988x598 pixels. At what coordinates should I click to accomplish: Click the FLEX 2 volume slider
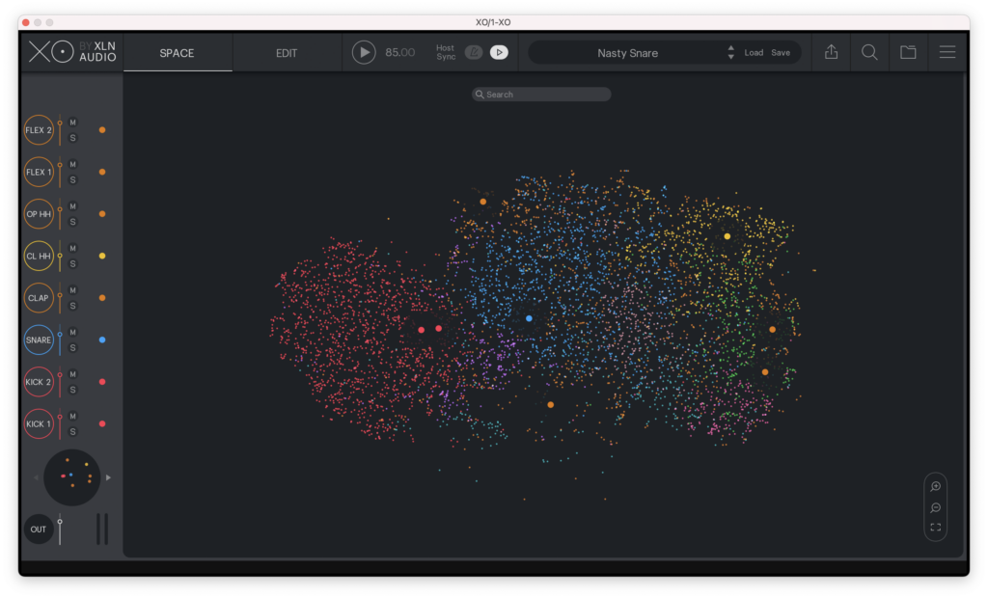[x=60, y=130]
